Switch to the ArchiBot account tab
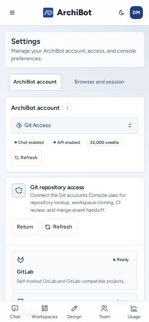This screenshot has width=149, height=322. pos(35,82)
